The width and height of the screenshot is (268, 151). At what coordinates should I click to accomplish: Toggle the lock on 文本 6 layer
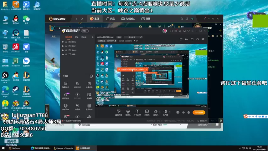click(x=66, y=50)
